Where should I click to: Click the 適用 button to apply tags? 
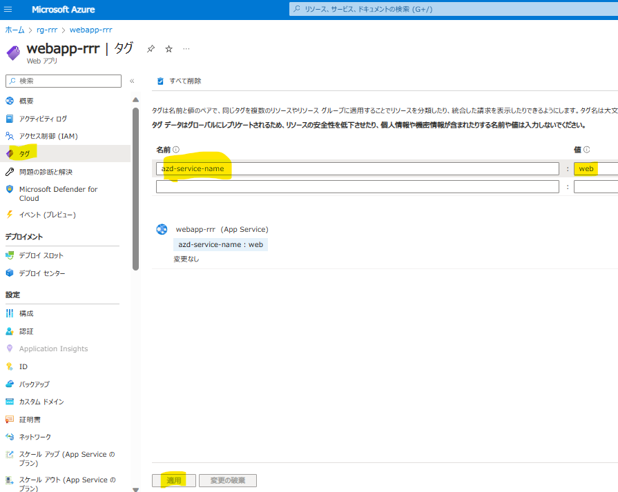click(173, 480)
